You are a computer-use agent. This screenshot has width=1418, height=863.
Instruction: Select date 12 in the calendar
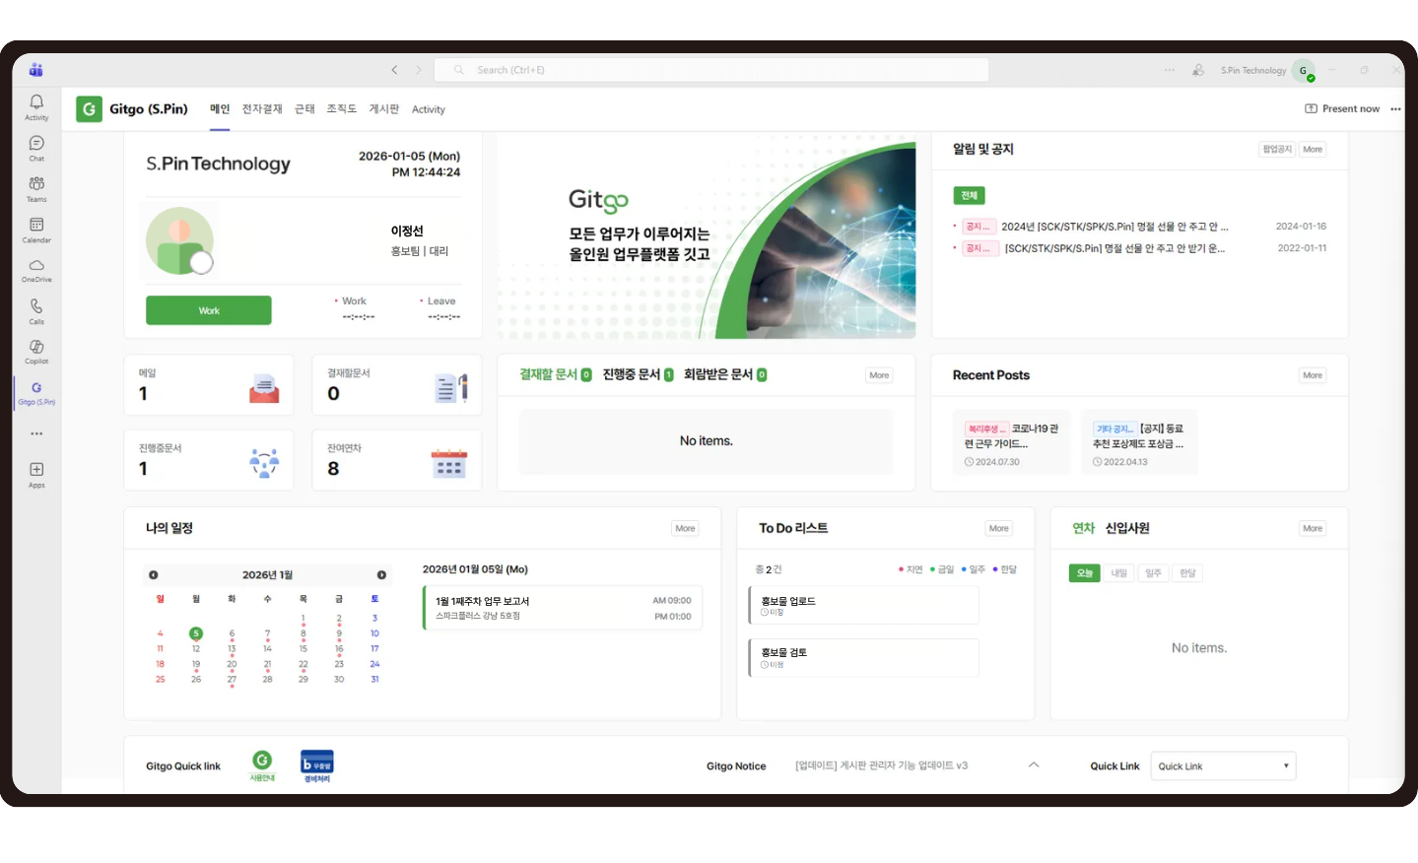196,649
